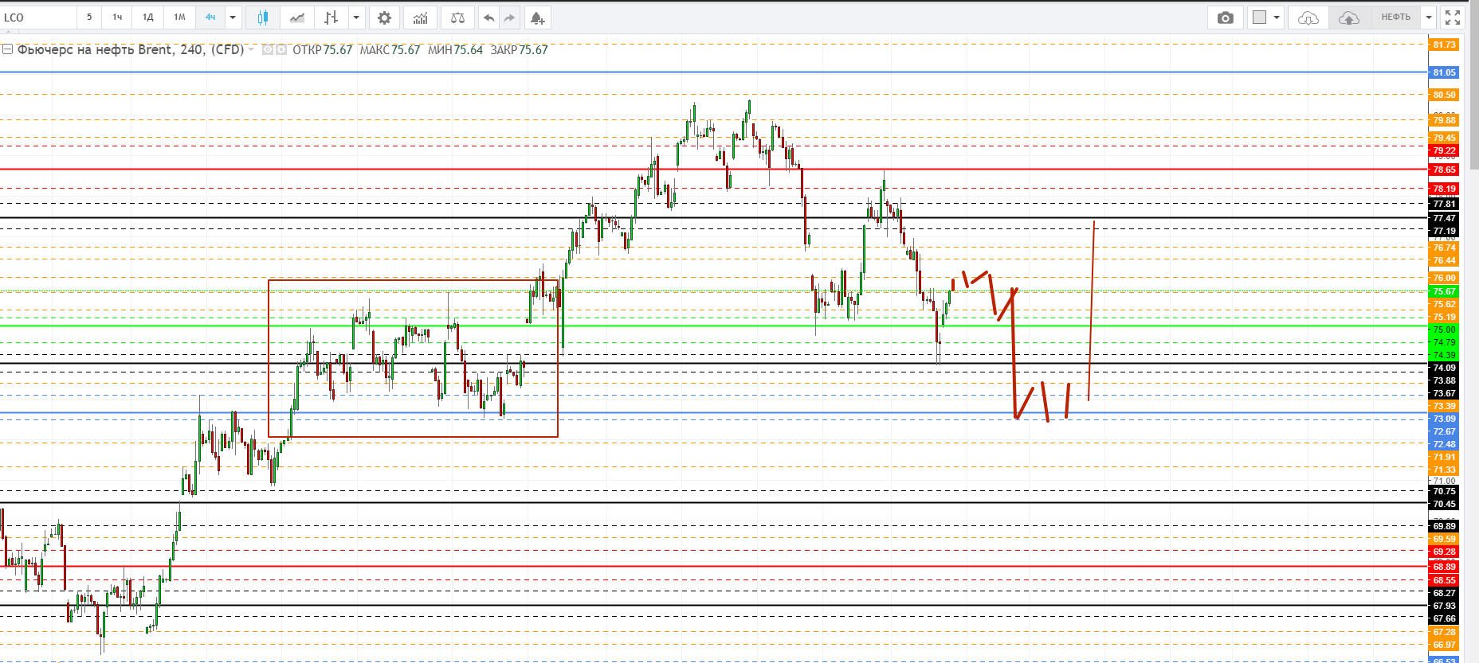Click 70.45 black price label
1479x663 pixels.
[1444, 504]
